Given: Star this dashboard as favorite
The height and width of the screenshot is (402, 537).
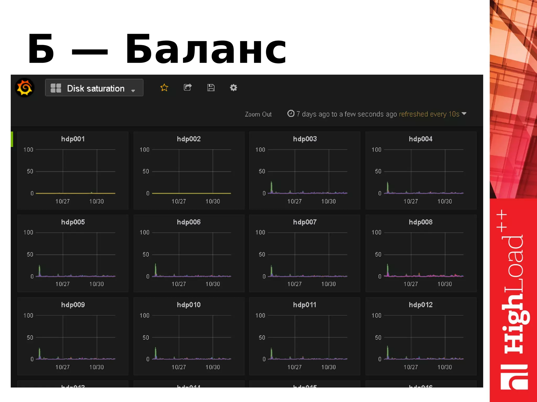Looking at the screenshot, I should [164, 88].
